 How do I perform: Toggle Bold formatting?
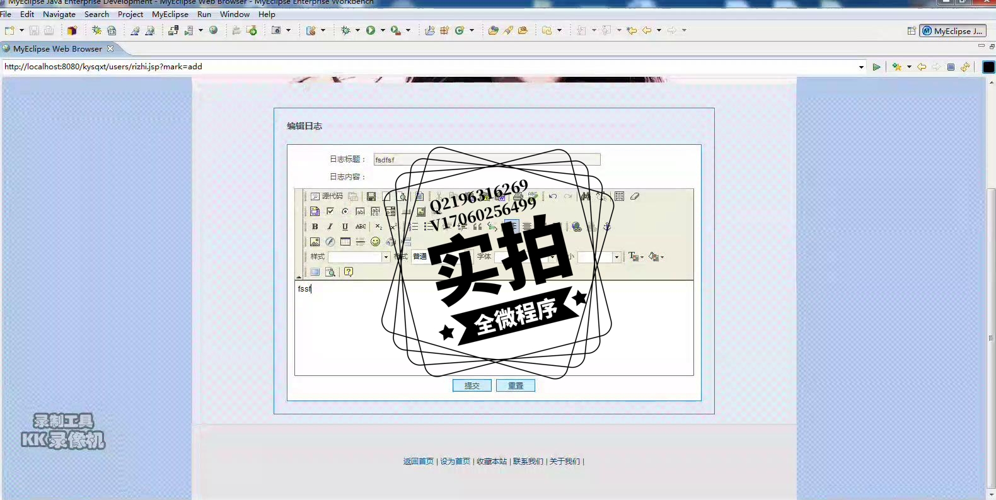(x=315, y=227)
